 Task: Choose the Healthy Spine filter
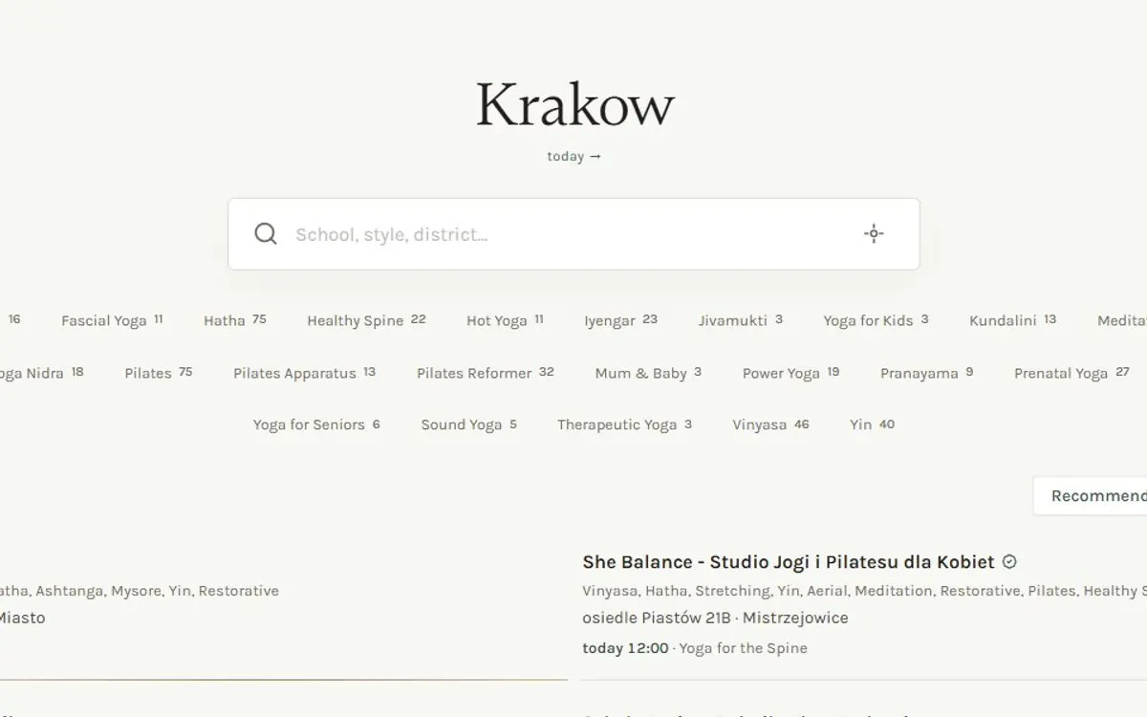click(x=366, y=320)
